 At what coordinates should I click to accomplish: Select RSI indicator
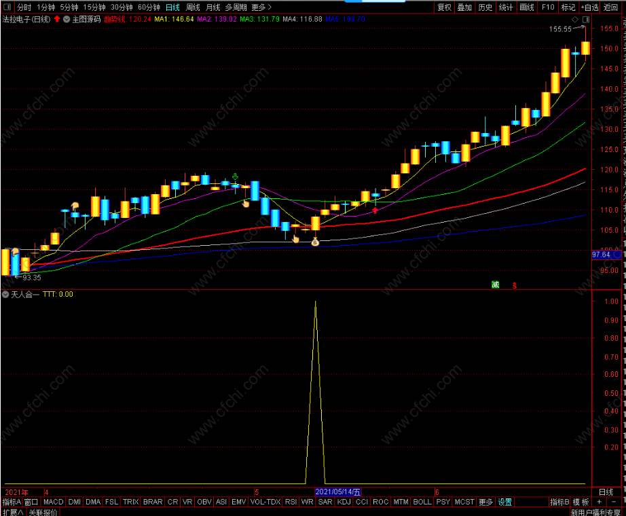pyautogui.click(x=291, y=502)
